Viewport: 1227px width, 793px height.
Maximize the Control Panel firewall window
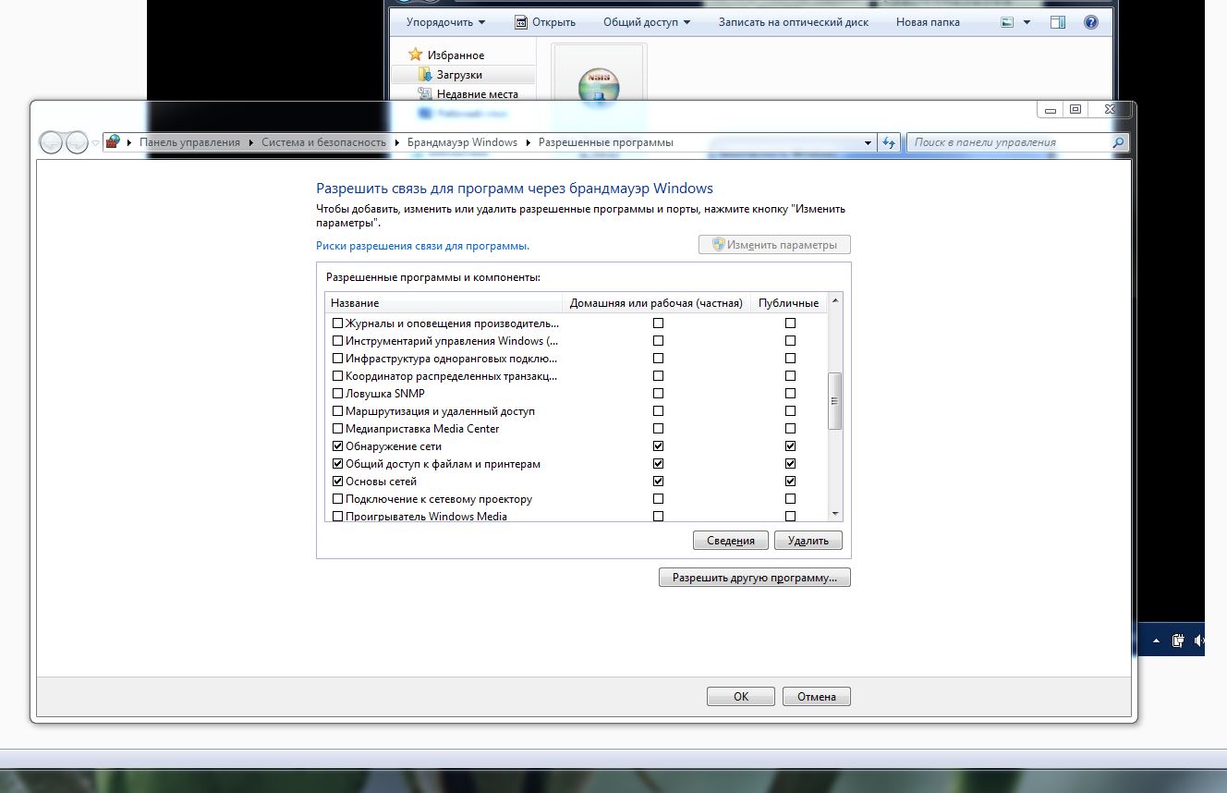click(1075, 109)
